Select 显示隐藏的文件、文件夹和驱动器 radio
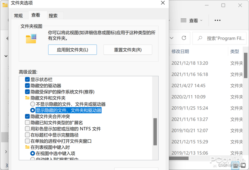The width and height of the screenshot is (249, 170). pyautogui.click(x=33, y=110)
